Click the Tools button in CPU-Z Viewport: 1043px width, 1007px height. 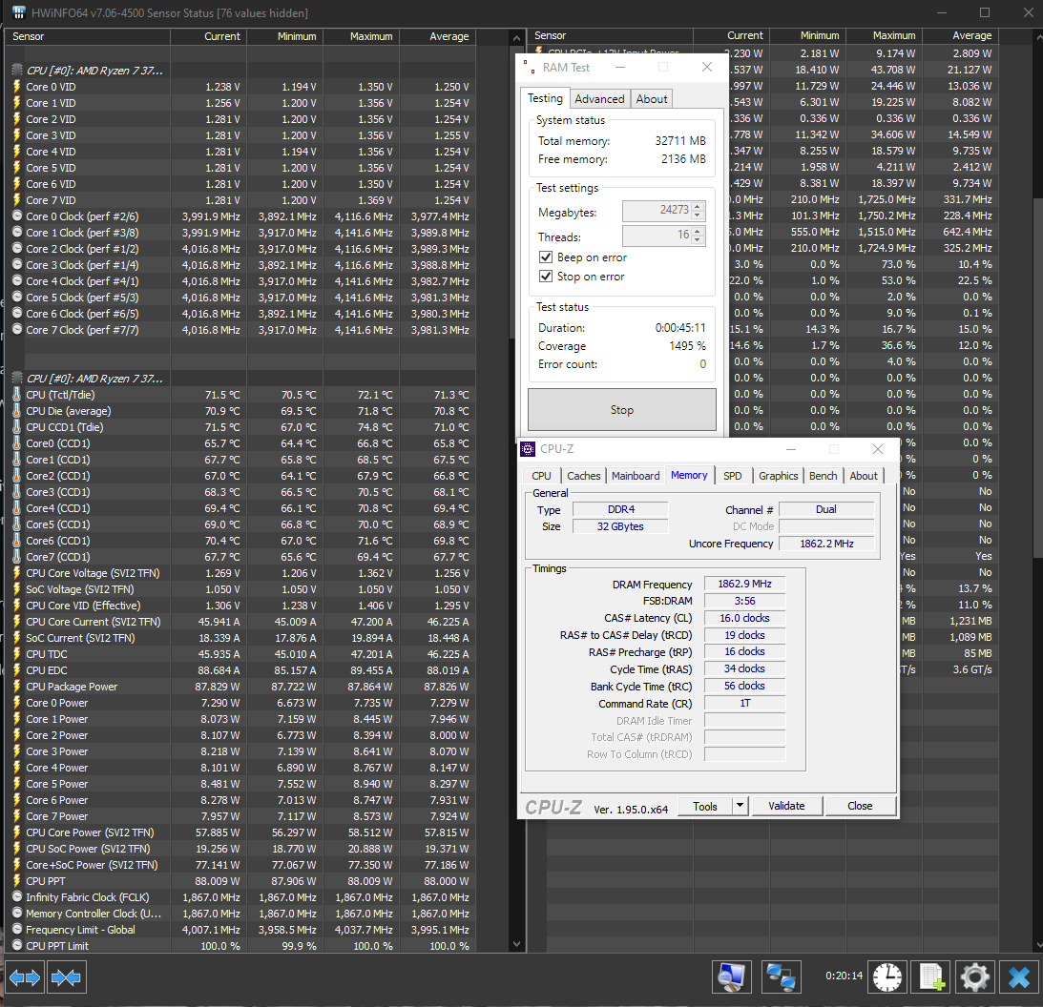pyautogui.click(x=705, y=806)
